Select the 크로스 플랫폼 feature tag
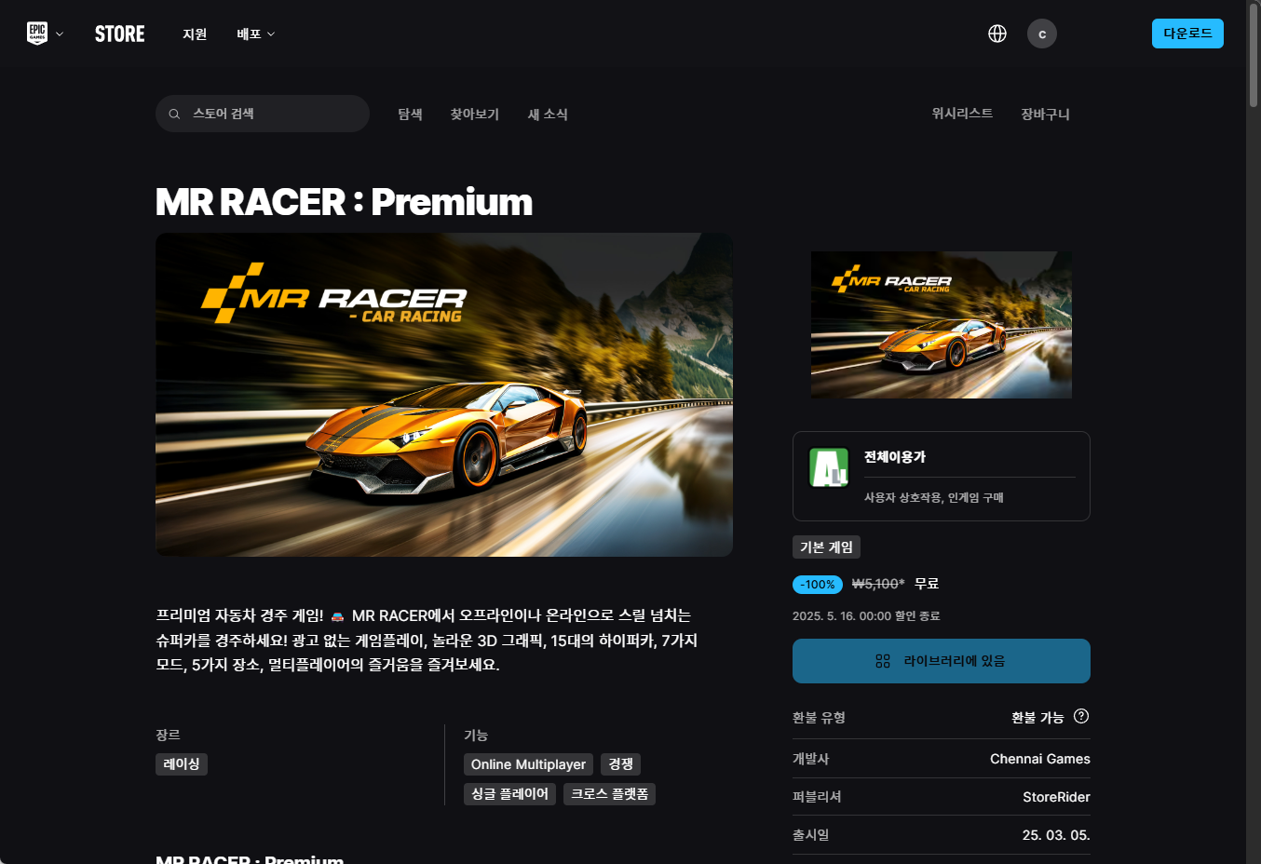1261x864 pixels. (x=609, y=794)
